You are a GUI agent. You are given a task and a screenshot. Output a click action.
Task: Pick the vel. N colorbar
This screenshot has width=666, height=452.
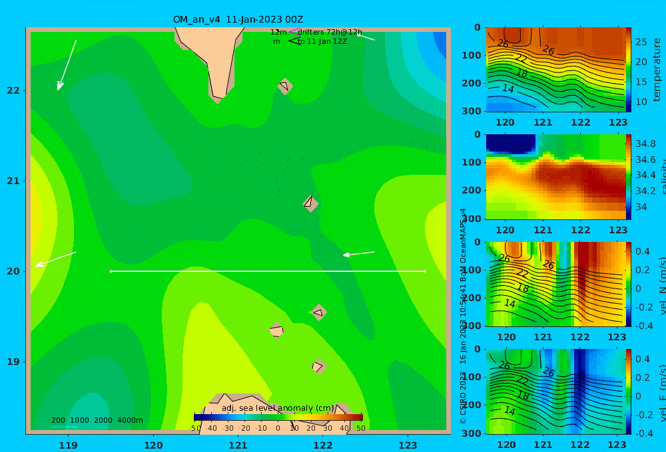click(x=628, y=284)
